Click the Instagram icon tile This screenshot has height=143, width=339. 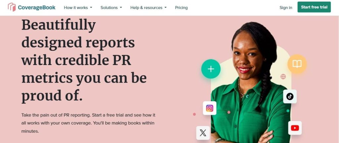210,108
